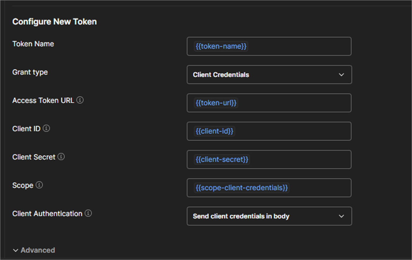Image resolution: width=412 pixels, height=260 pixels.
Task: Click the Token Name input field
Action: click(269, 46)
